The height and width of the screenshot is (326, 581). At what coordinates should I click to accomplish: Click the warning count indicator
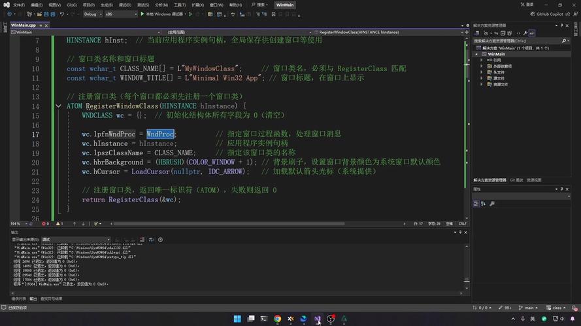point(59,224)
